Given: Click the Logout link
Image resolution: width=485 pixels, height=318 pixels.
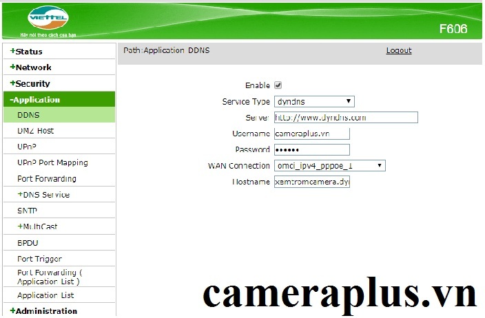Looking at the screenshot, I should tap(399, 50).
